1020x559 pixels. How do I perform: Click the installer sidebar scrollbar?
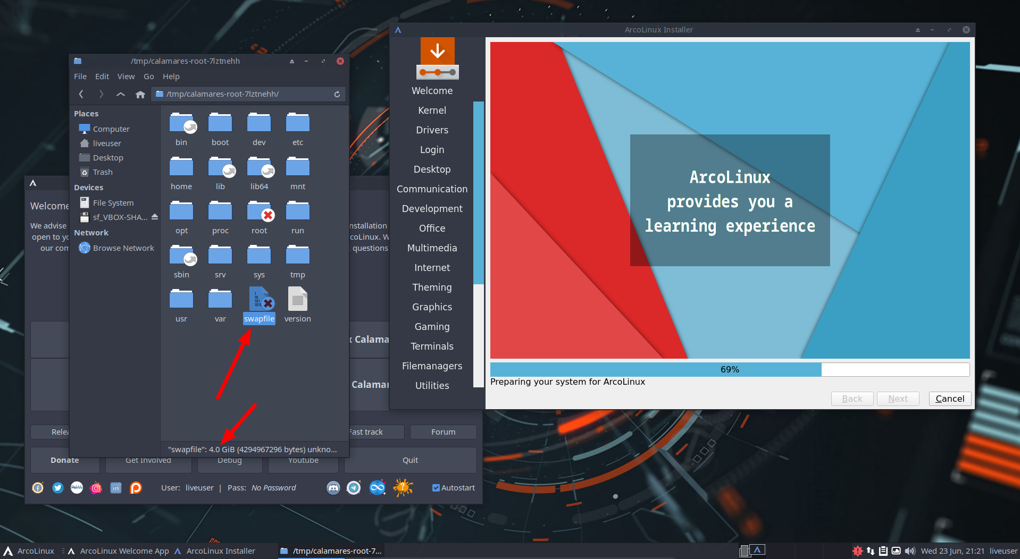(x=478, y=192)
